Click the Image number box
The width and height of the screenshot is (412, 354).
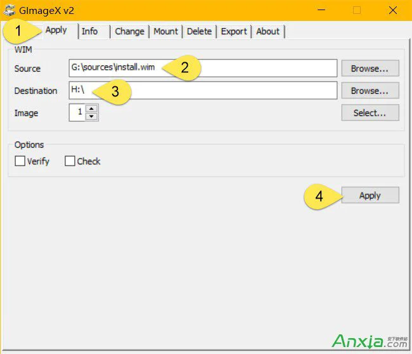pyautogui.click(x=77, y=113)
